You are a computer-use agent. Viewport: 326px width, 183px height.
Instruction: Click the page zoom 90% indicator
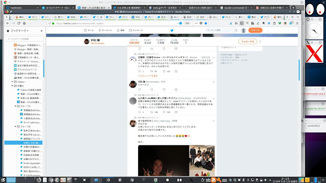tap(187, 23)
